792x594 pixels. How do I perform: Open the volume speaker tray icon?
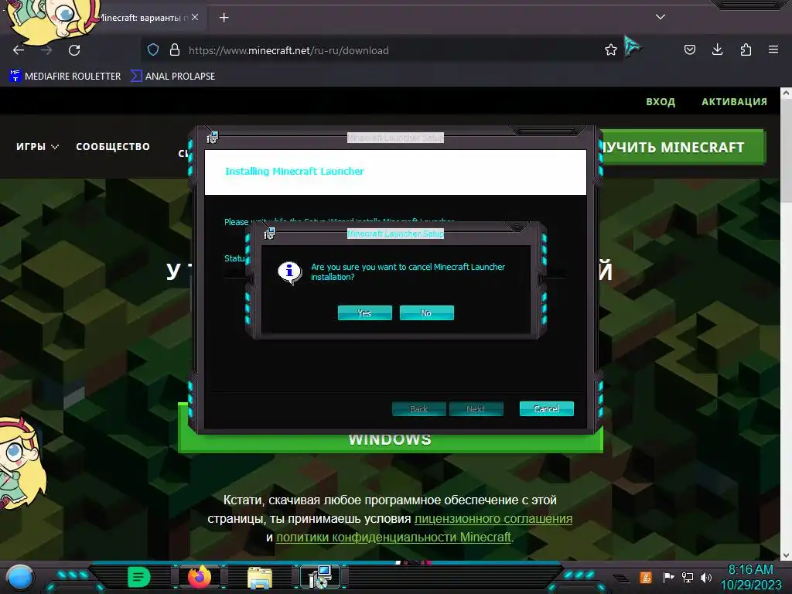click(x=706, y=577)
